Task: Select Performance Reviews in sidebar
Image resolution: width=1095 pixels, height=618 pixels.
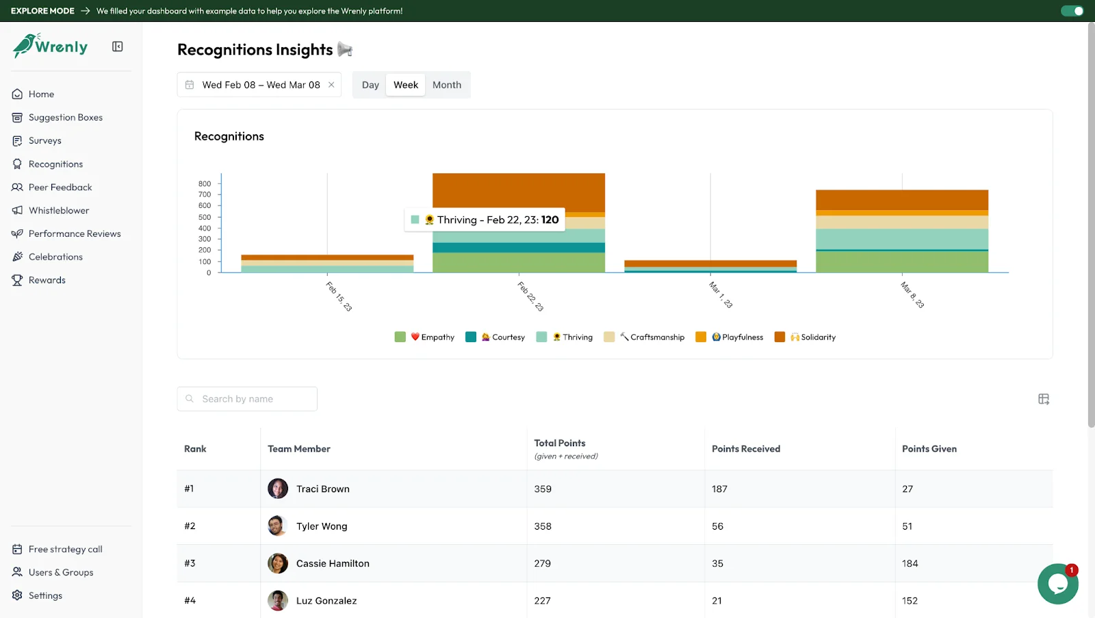Action: (74, 233)
